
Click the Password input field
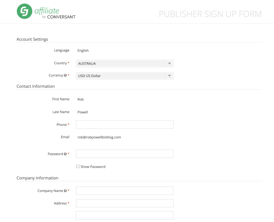pyautogui.click(x=124, y=154)
